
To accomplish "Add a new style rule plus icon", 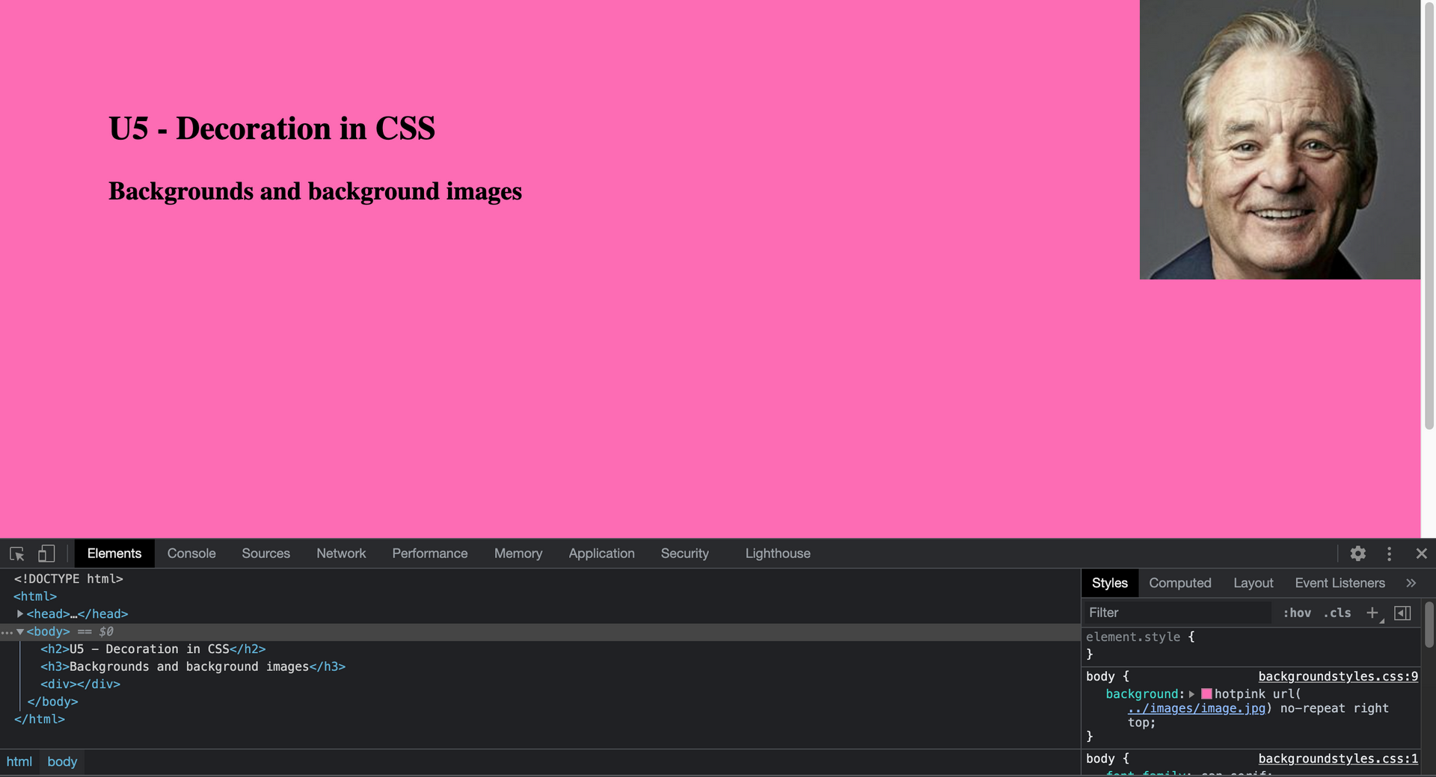I will click(x=1372, y=613).
